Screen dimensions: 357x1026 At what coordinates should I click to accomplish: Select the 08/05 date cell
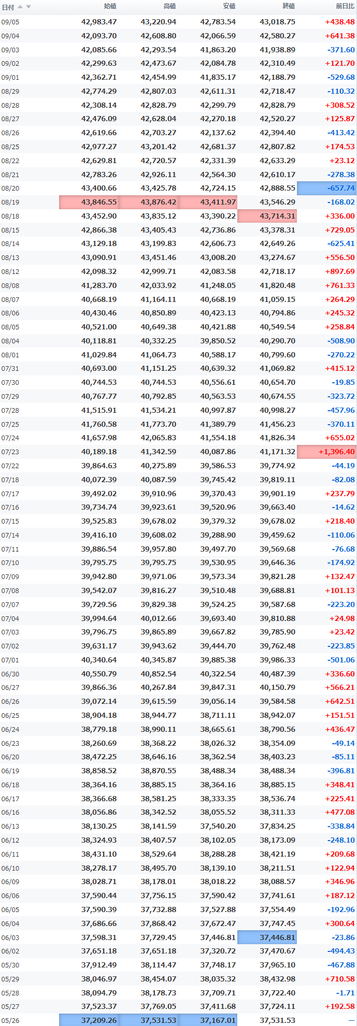click(10, 327)
